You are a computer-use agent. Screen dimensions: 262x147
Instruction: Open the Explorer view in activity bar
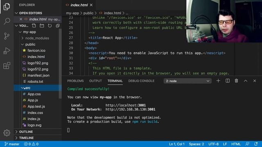click(7, 7)
